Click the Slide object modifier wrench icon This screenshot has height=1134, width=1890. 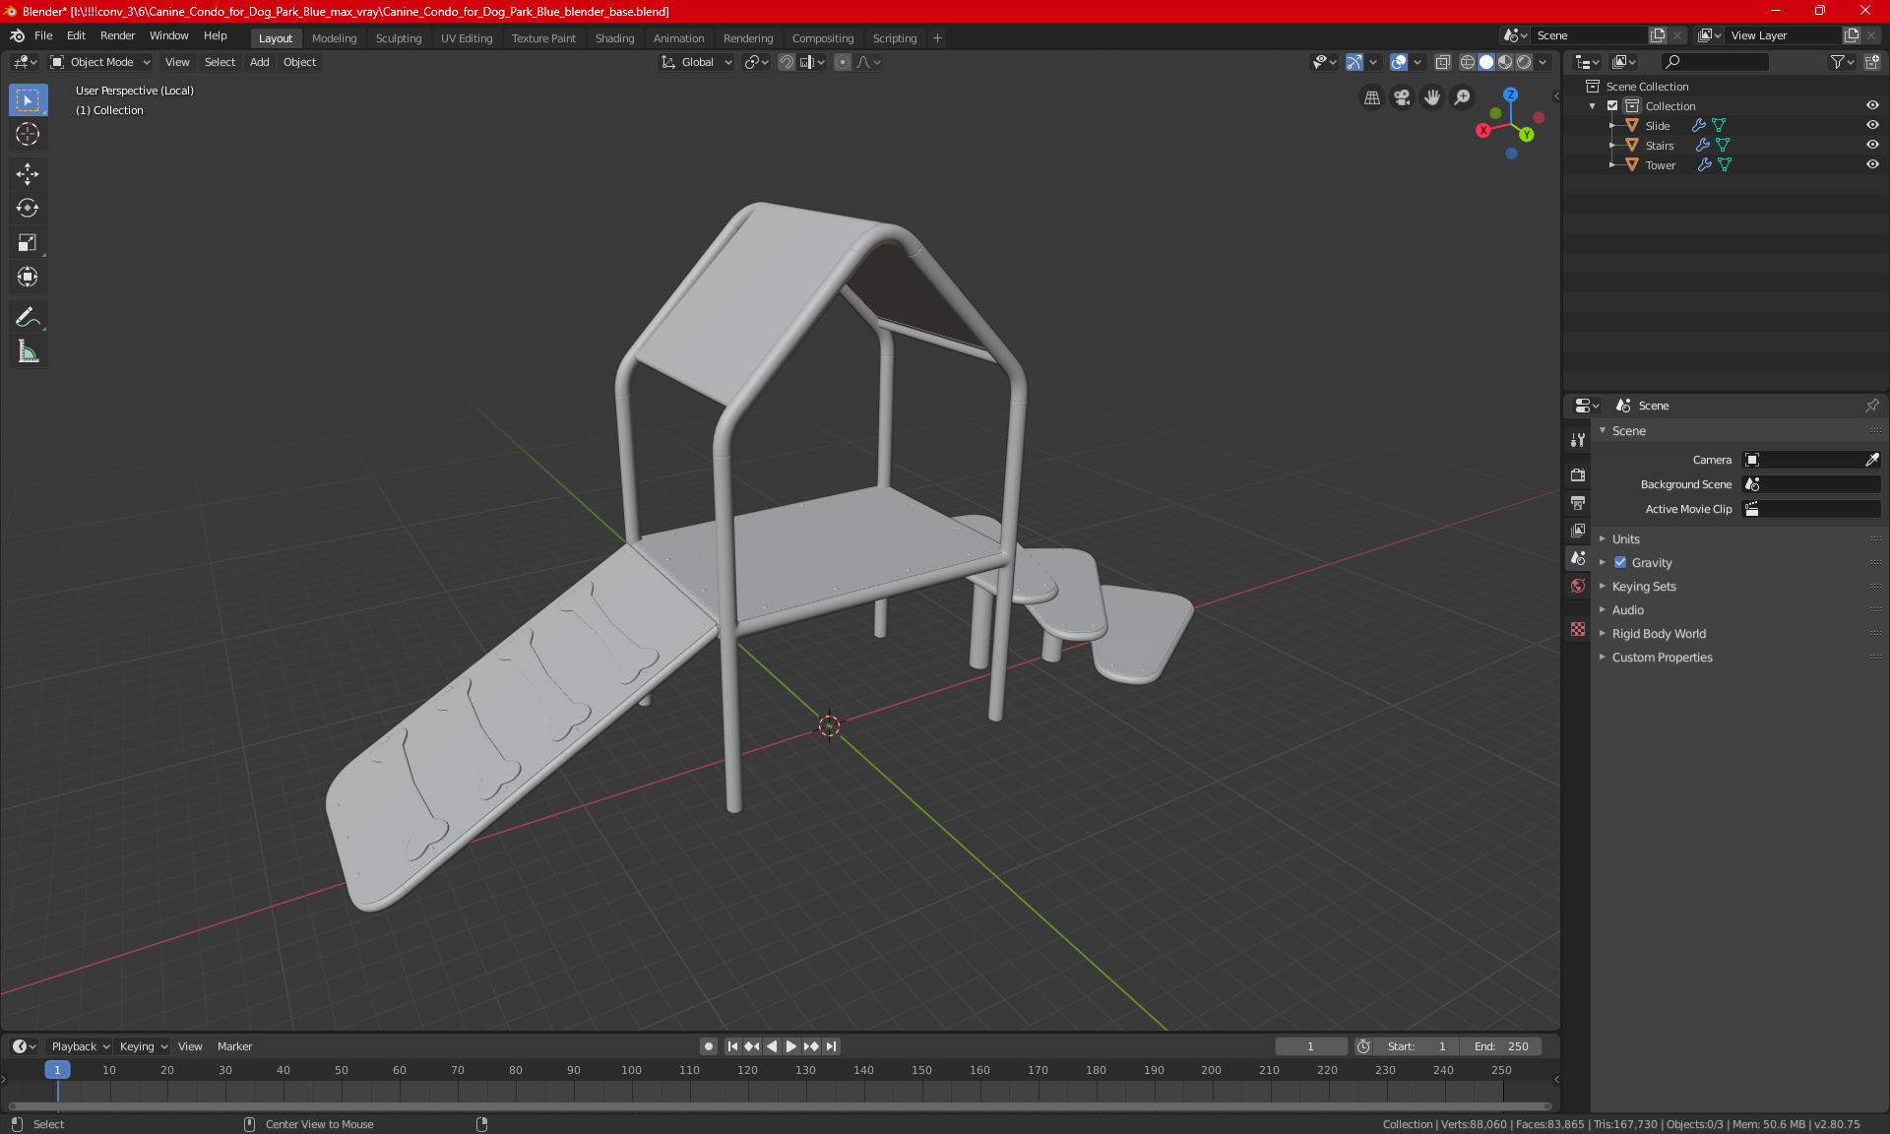click(x=1699, y=125)
